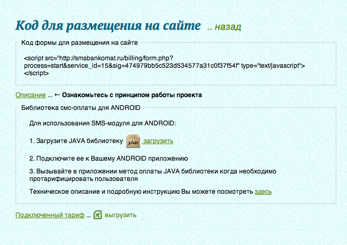Click step text '1. Загрузите JAVA библиотеку'

point(76,141)
